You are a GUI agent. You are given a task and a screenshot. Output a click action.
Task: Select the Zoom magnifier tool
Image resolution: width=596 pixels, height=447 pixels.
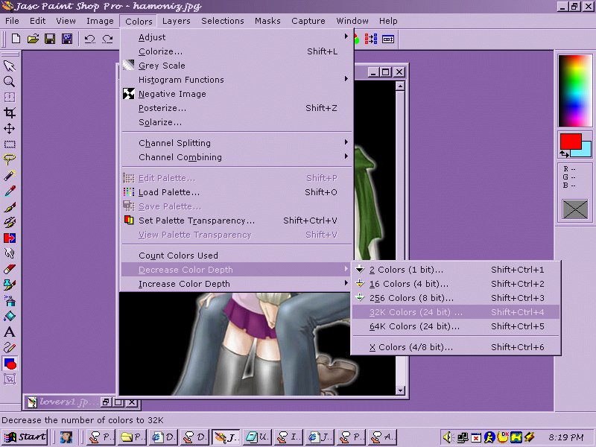point(10,81)
